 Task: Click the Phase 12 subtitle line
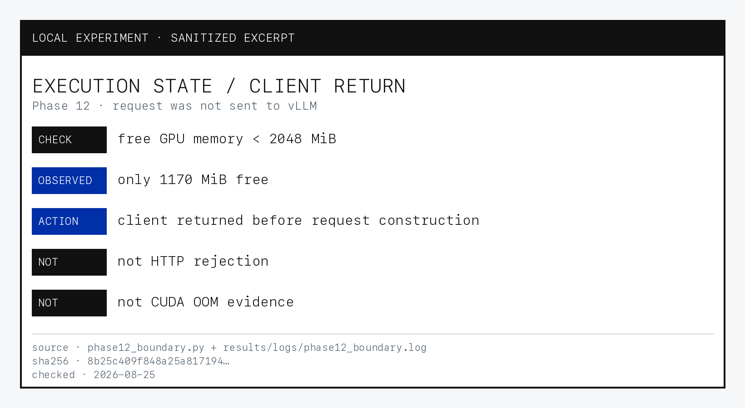174,106
